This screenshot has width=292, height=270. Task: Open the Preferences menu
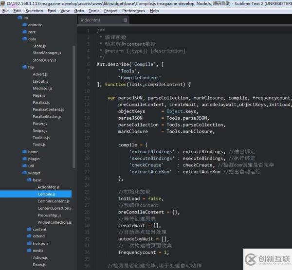pos(133,11)
